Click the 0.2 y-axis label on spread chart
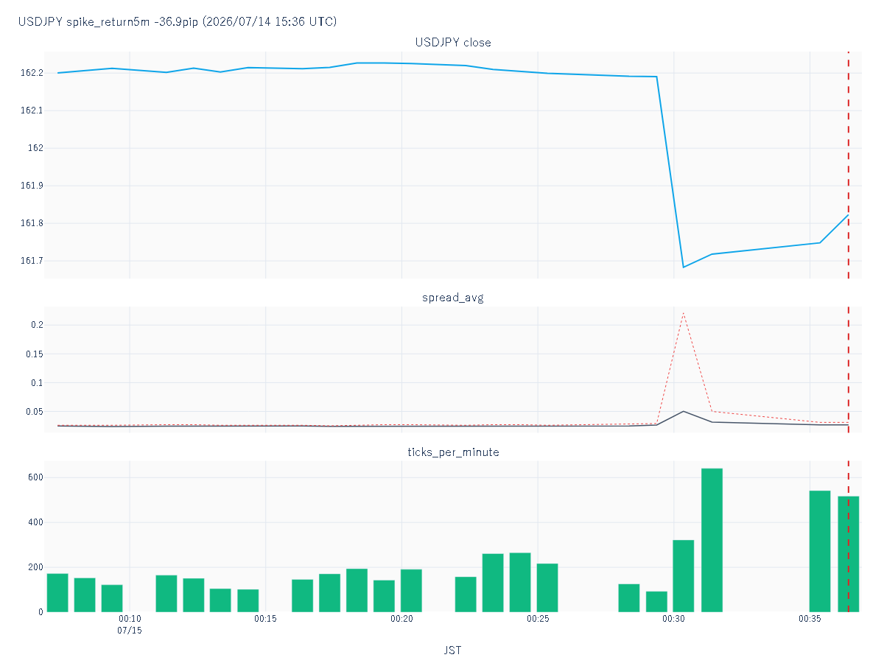Image resolution: width=884 pixels, height=663 pixels. point(37,325)
